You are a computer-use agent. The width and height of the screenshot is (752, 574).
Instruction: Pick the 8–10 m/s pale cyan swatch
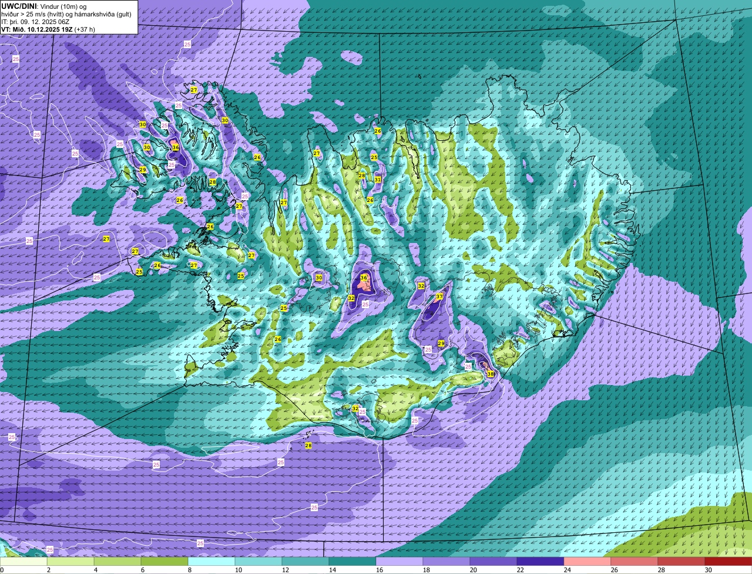pyautogui.click(x=211, y=561)
